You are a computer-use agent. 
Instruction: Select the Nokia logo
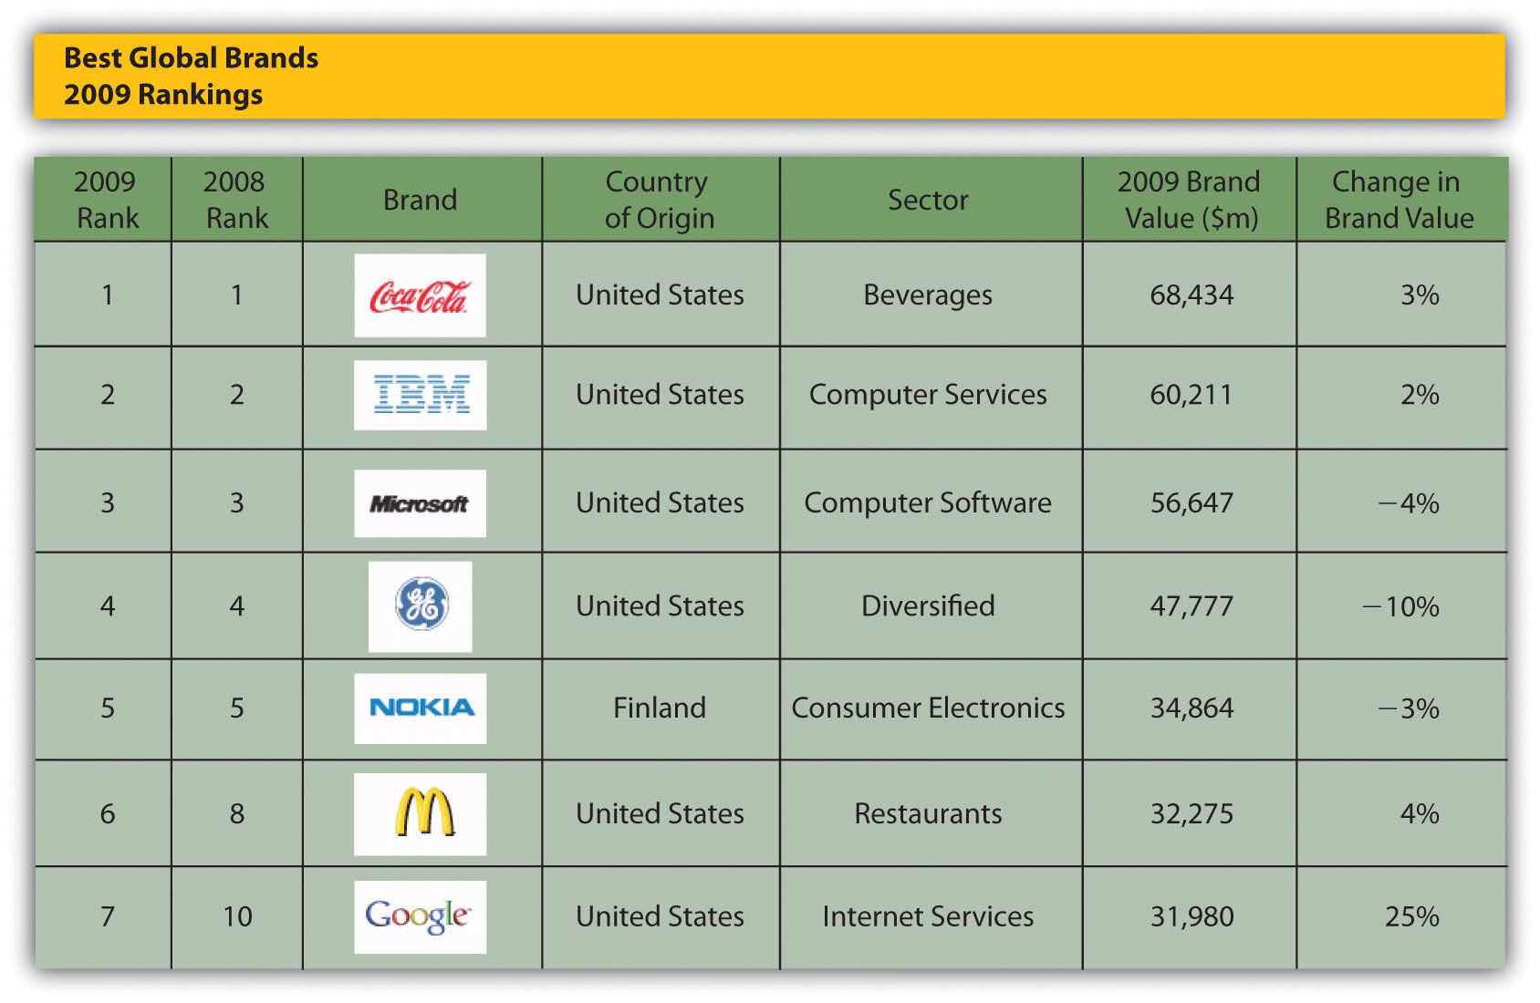click(421, 708)
